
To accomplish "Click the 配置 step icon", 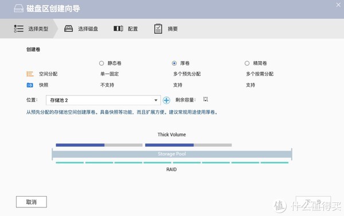I will click(x=118, y=29).
